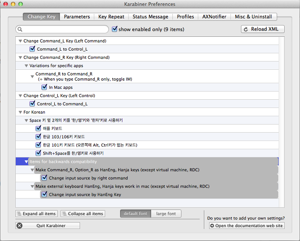Collapse Make external keyboard HanEng group
300x241 pixels.
coord(32,187)
